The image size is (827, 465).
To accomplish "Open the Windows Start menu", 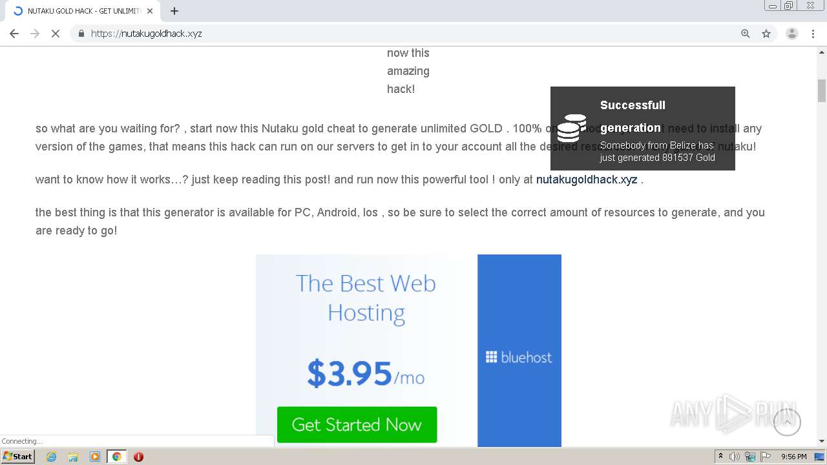I will 18,457.
